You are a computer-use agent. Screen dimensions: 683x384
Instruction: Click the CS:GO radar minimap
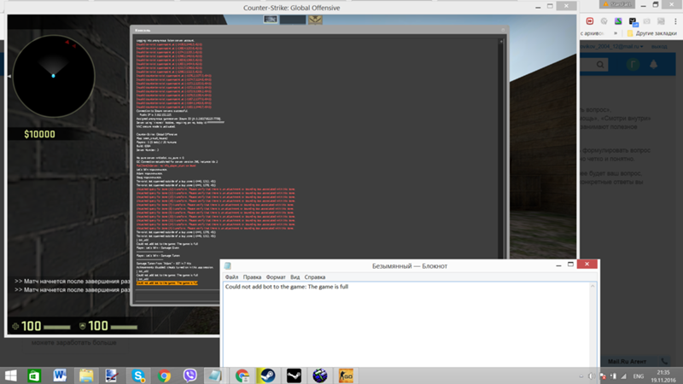(x=54, y=76)
